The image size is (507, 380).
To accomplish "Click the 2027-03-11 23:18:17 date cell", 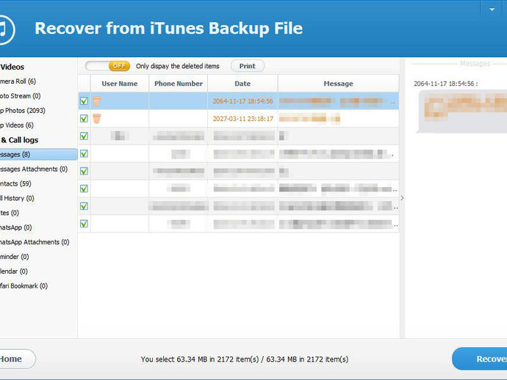I will (x=242, y=119).
